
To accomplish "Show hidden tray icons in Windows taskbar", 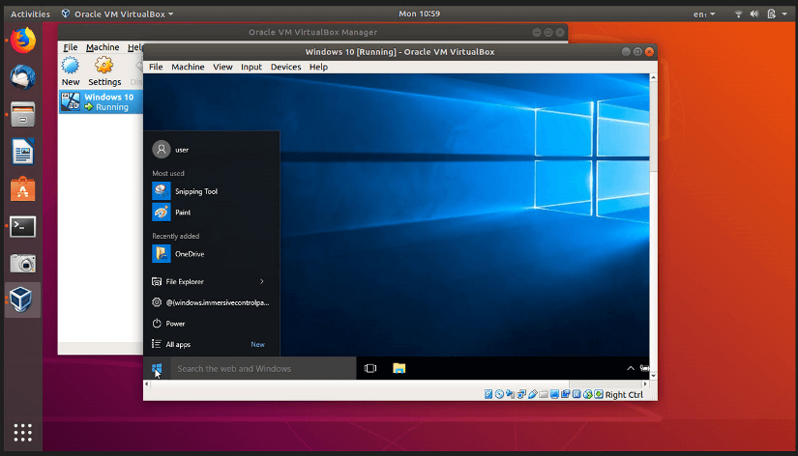I will point(631,368).
